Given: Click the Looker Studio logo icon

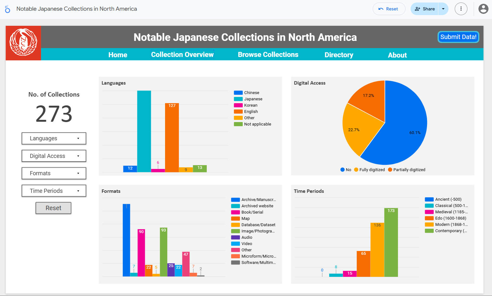Looking at the screenshot, I should [x=8, y=9].
